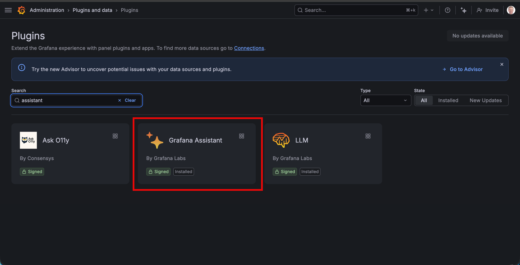Click the magnifier icon in plugin search field
The width and height of the screenshot is (520, 265).
tap(17, 100)
